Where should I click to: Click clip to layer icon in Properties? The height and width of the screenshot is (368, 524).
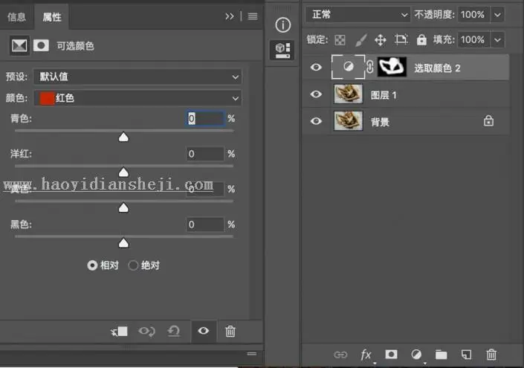pos(120,332)
